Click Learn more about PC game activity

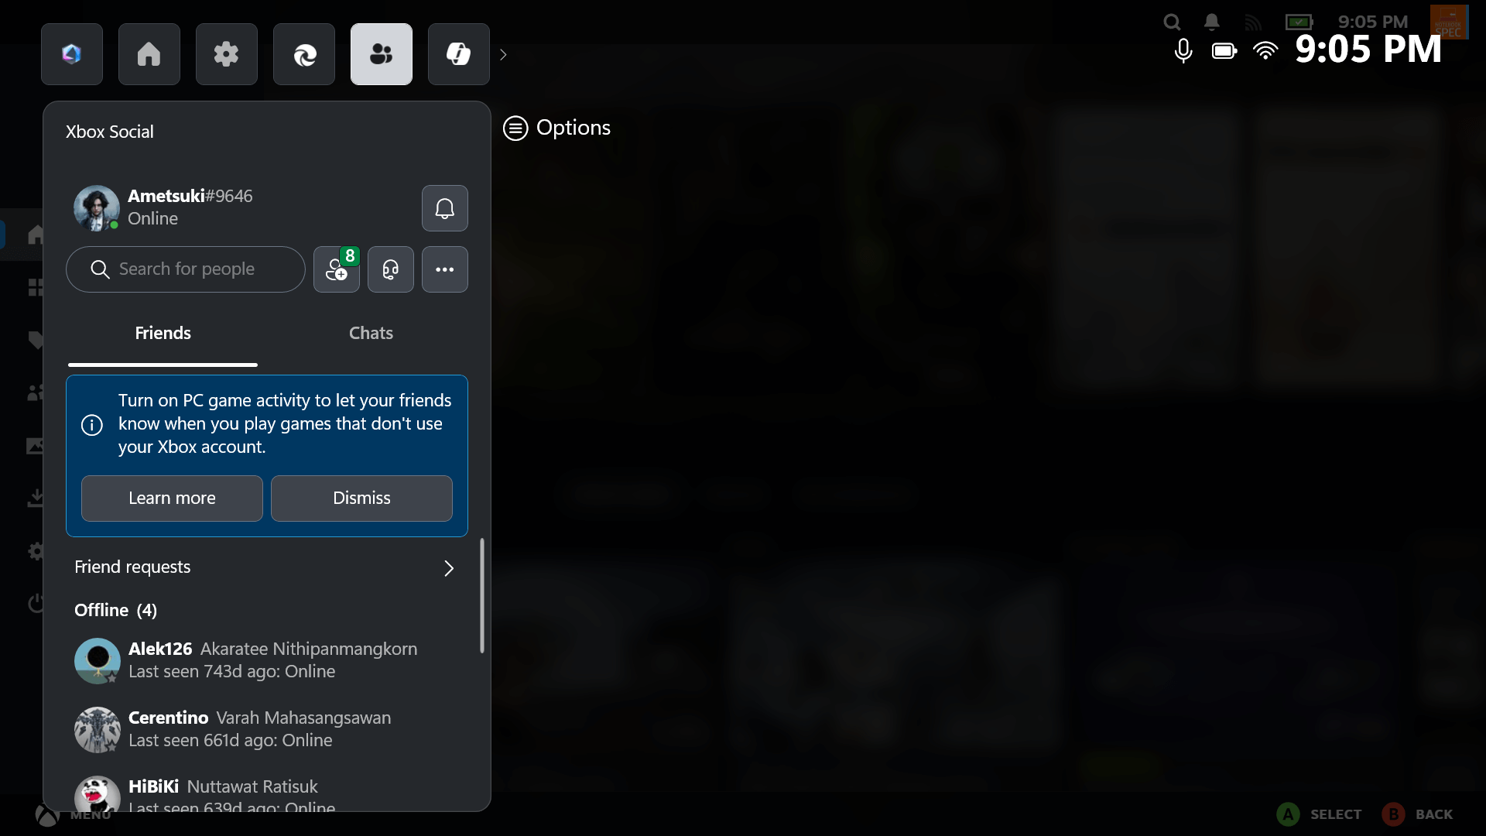click(x=171, y=499)
